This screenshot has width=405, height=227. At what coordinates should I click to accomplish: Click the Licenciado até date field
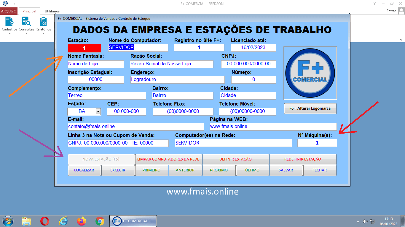point(253,48)
